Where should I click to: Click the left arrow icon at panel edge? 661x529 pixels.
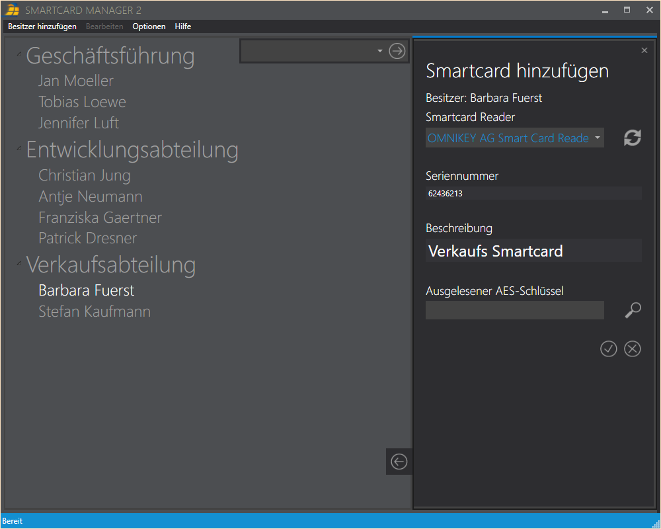[399, 462]
